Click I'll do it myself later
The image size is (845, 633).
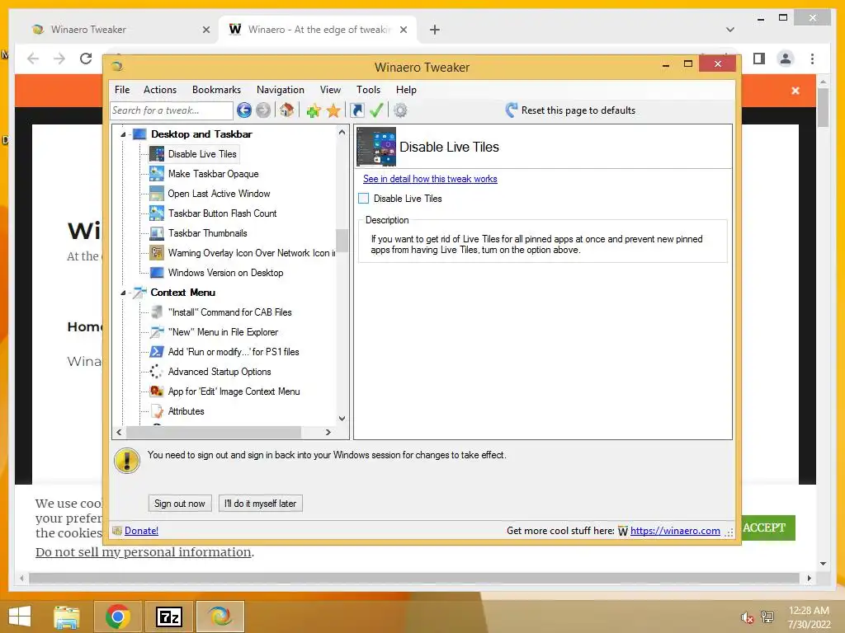click(x=260, y=504)
